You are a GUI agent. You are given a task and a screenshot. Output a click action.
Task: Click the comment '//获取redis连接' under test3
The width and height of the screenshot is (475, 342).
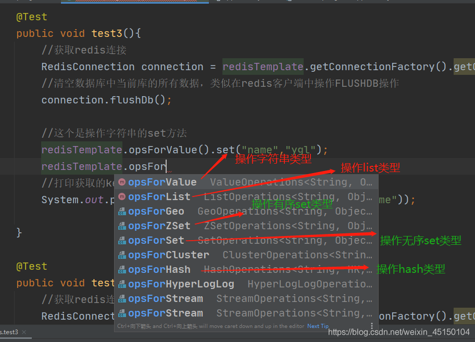pyautogui.click(x=84, y=50)
